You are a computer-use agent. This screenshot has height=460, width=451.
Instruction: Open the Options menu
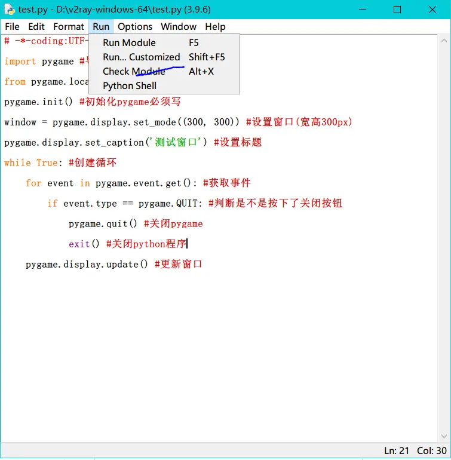pyautogui.click(x=135, y=27)
